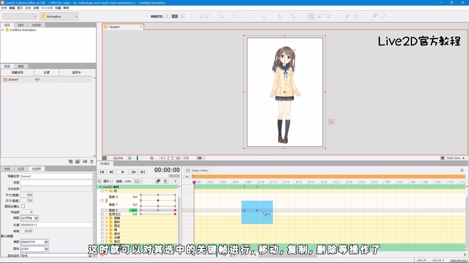Open the timeline display mode dropdown
The height and width of the screenshot is (263, 469).
pyautogui.click(x=138, y=181)
